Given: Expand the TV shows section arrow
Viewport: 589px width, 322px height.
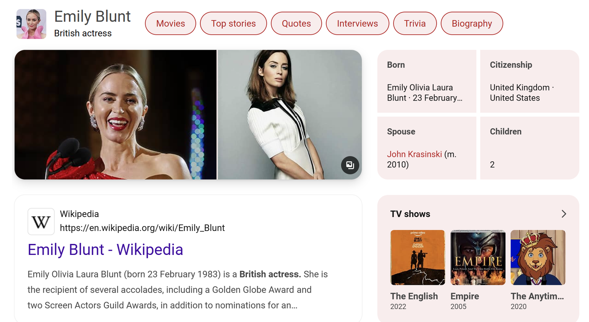Looking at the screenshot, I should [x=563, y=214].
